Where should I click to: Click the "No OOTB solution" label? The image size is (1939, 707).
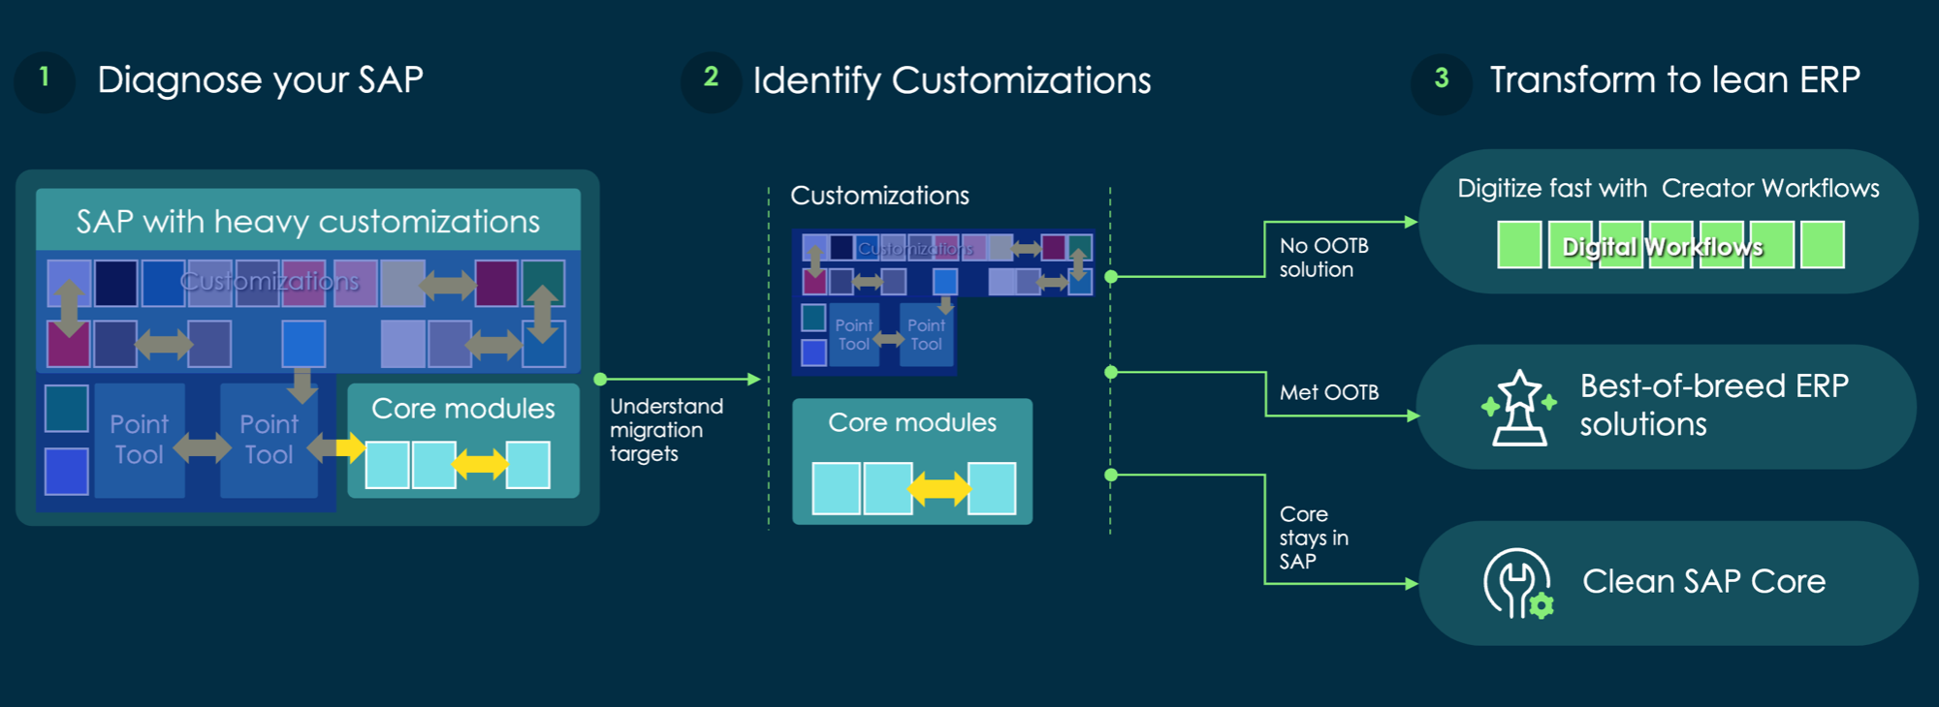[1323, 258]
